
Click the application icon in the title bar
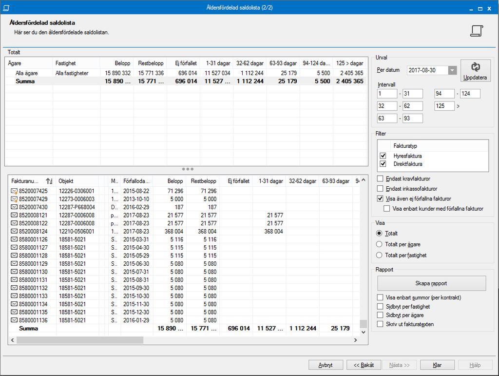6,8
